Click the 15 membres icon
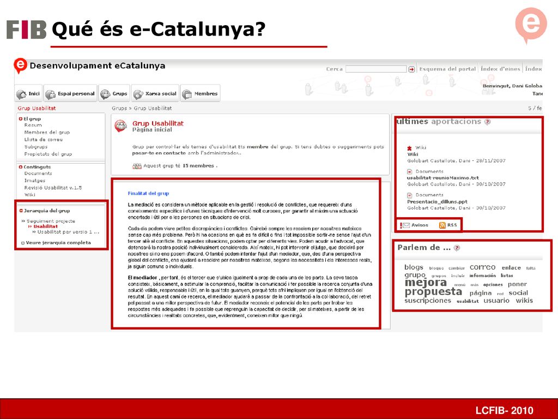This screenshot has width=558, height=419. (137, 166)
